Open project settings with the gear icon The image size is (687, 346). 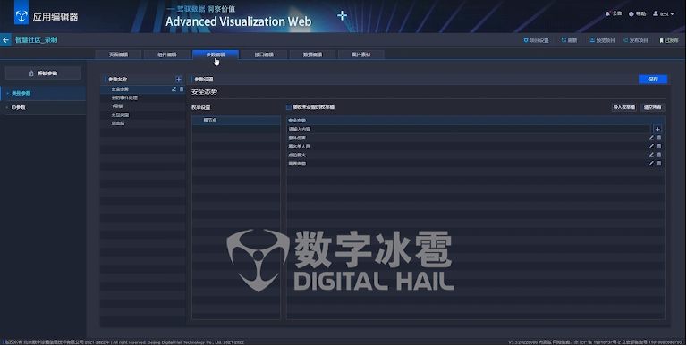coord(526,40)
